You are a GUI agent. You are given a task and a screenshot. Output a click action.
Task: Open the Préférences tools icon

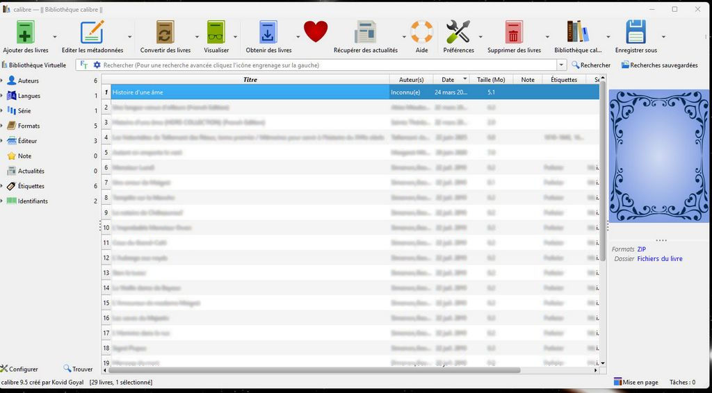[458, 33]
